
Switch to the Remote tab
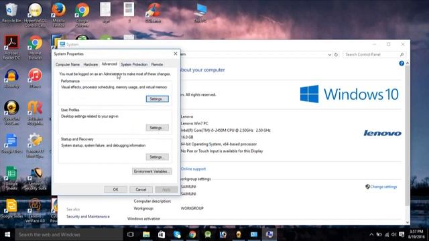click(x=157, y=64)
